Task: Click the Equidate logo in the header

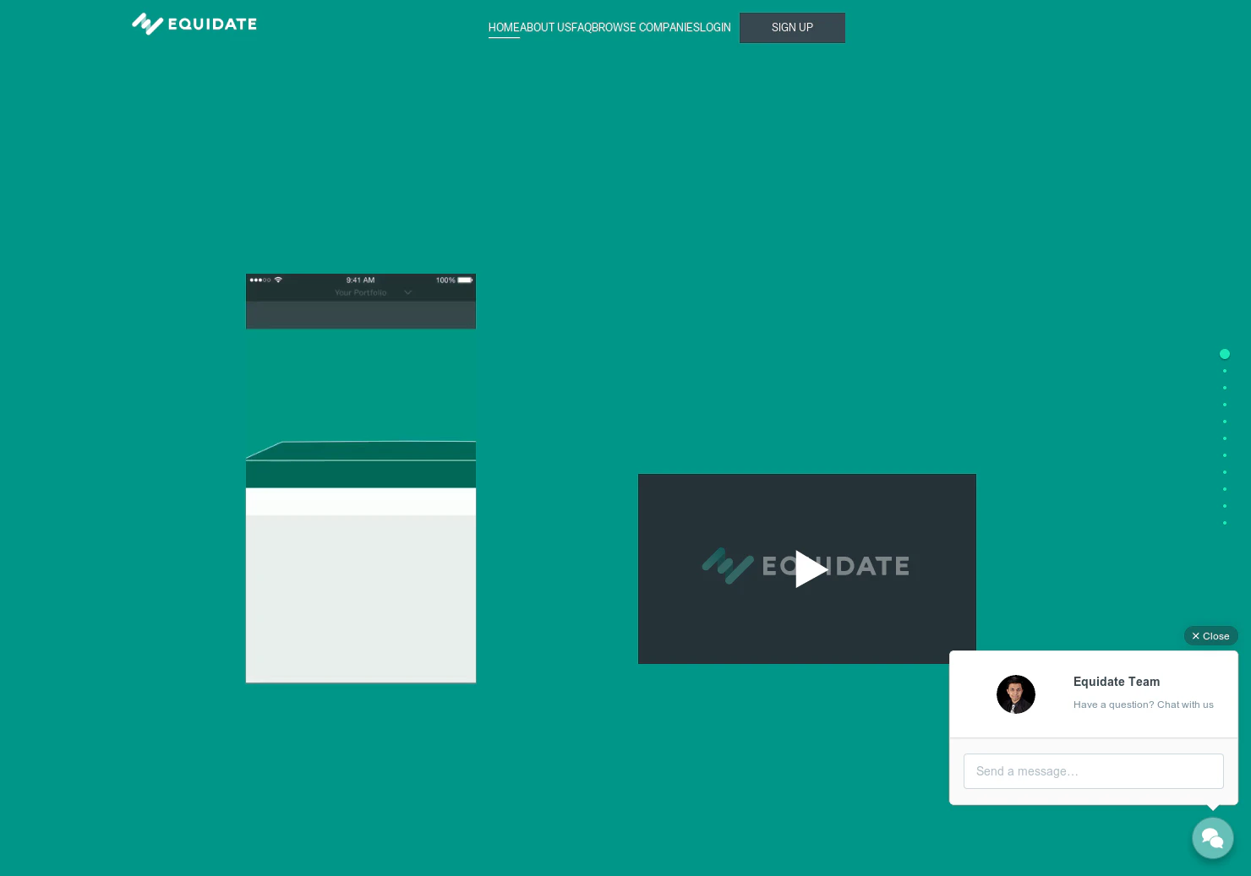Action: click(x=194, y=24)
